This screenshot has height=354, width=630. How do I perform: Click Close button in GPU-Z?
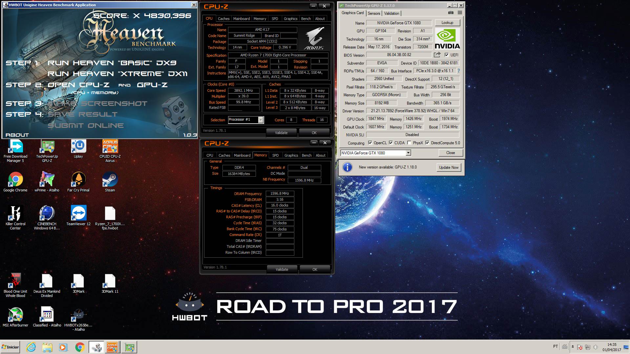(451, 153)
